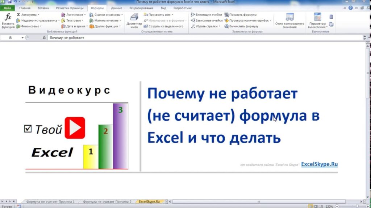Click the Excel Help question mark icon

[x=350, y=8]
